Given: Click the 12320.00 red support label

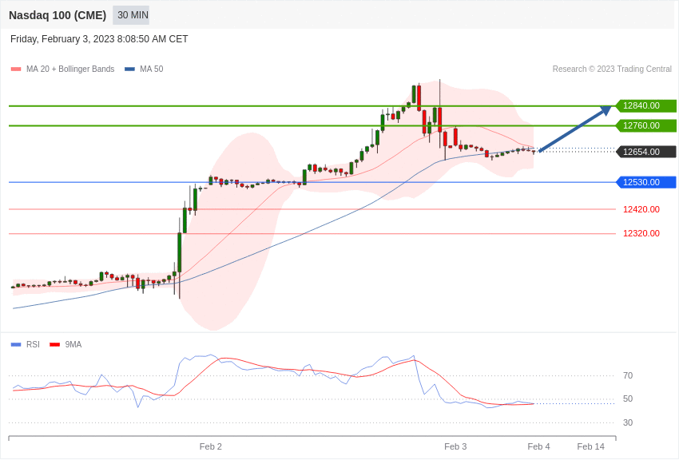Looking at the screenshot, I should pyautogui.click(x=641, y=234).
